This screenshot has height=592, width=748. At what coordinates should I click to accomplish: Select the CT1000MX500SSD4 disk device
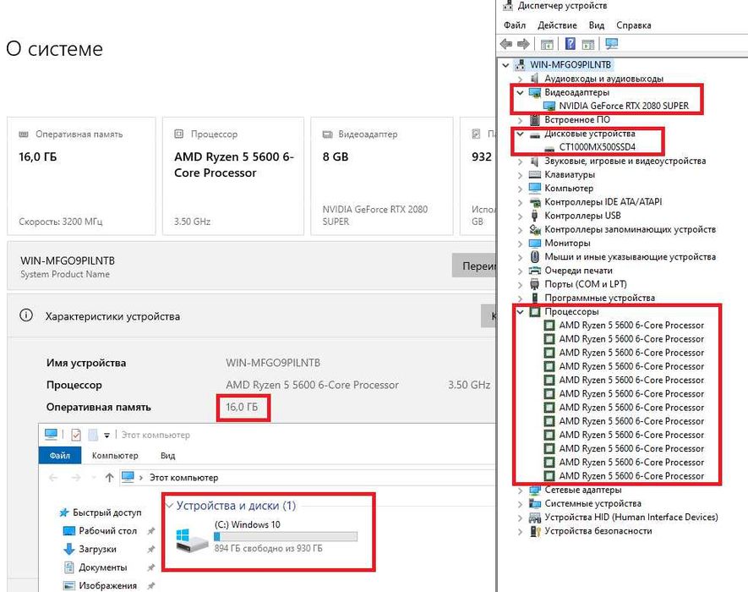[597, 147]
